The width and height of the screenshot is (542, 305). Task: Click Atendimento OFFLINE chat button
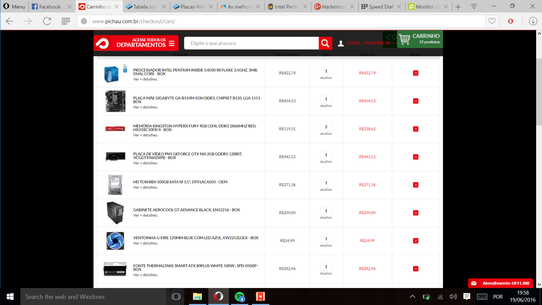pyautogui.click(x=500, y=283)
